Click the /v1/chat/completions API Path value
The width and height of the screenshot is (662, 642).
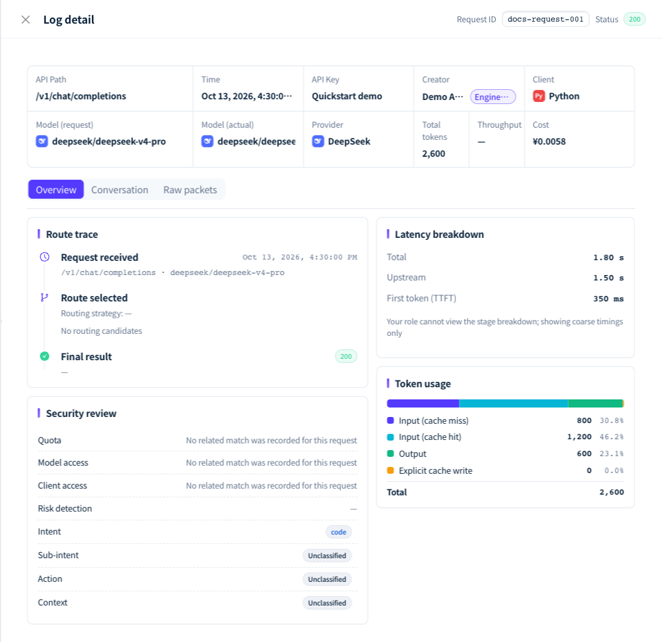click(81, 96)
